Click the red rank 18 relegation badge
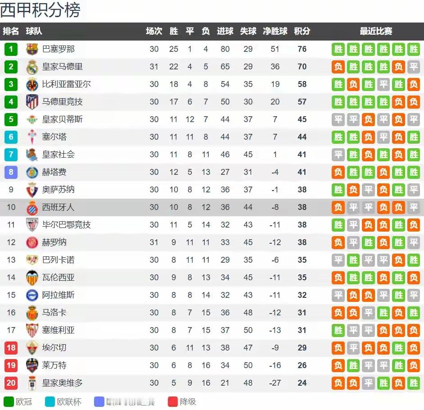The height and width of the screenshot is (410, 424). click(11, 348)
